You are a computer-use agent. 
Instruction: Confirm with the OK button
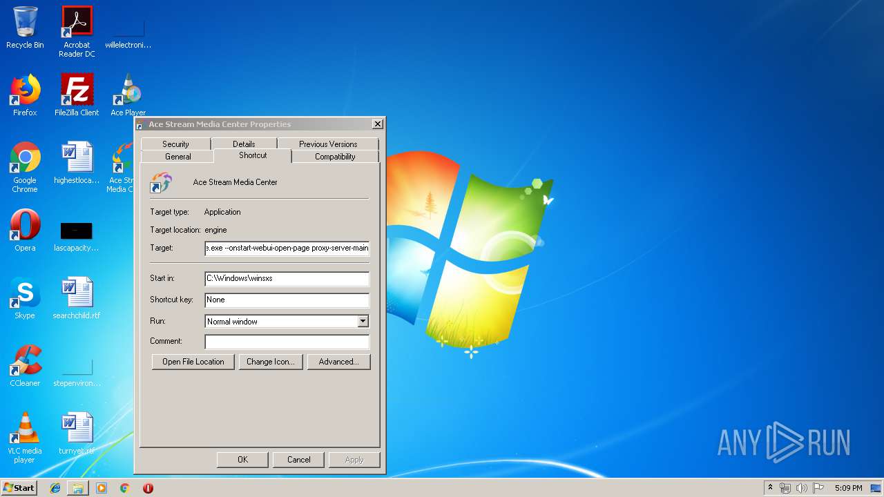(242, 460)
